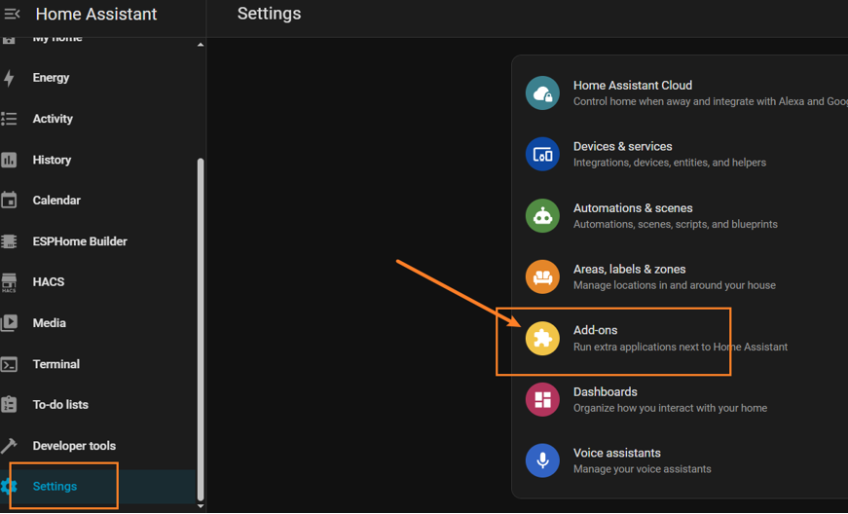This screenshot has height=514, width=848.
Task: Click the Developer tools hammer icon
Action: pyautogui.click(x=9, y=446)
